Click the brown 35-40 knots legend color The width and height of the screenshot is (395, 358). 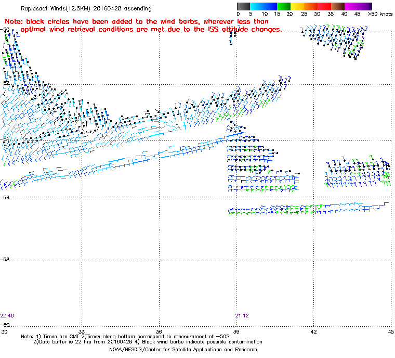(x=338, y=6)
